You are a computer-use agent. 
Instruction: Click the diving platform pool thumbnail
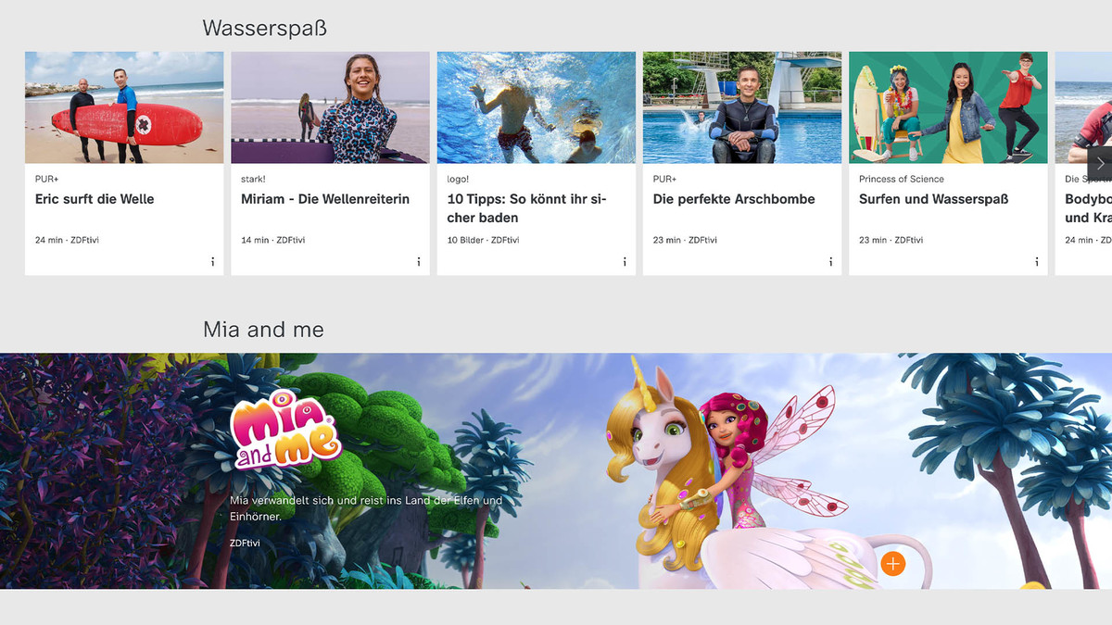click(x=742, y=107)
